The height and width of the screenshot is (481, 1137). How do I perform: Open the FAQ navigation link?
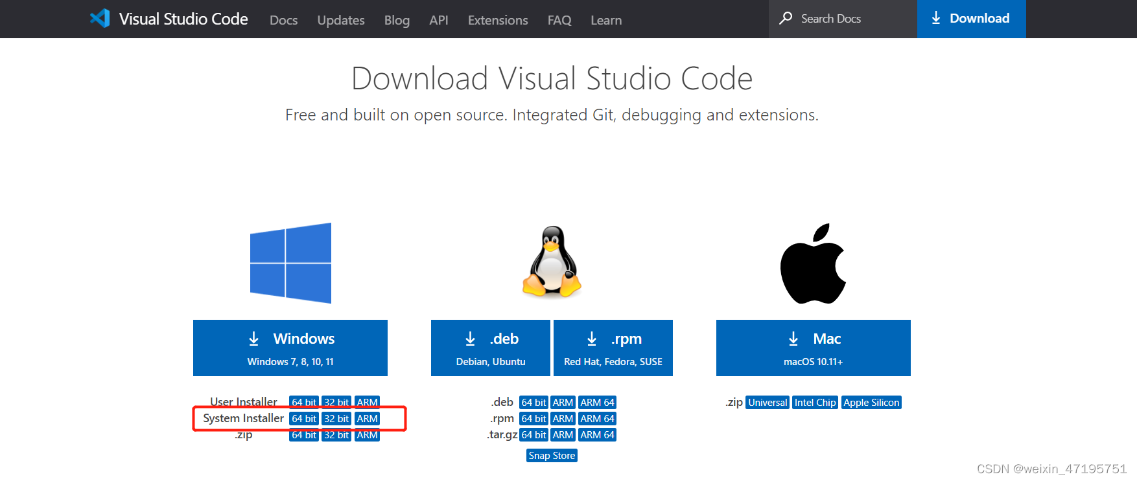[559, 20]
